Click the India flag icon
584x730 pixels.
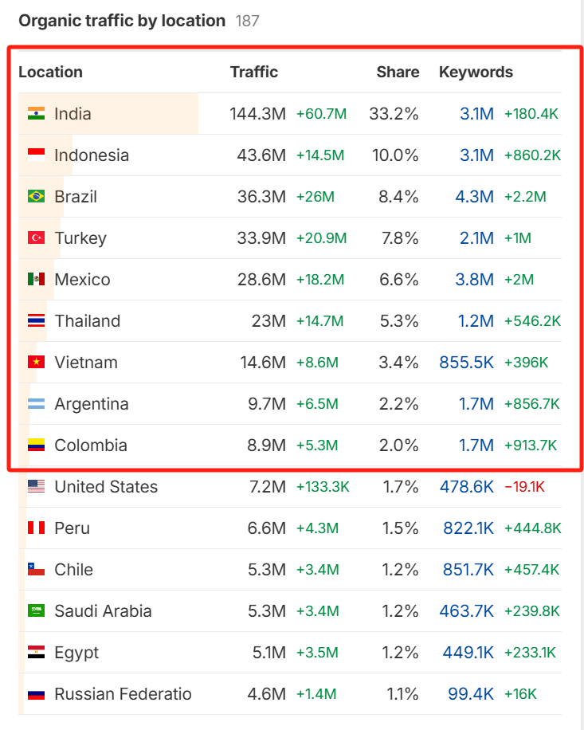click(36, 114)
